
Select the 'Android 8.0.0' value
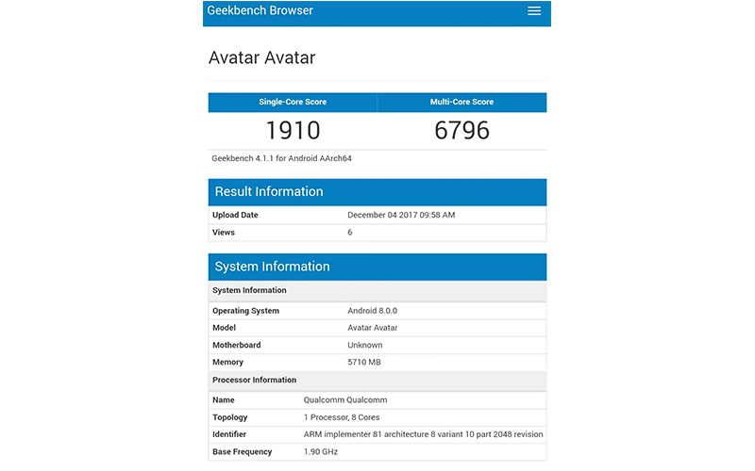click(x=372, y=311)
